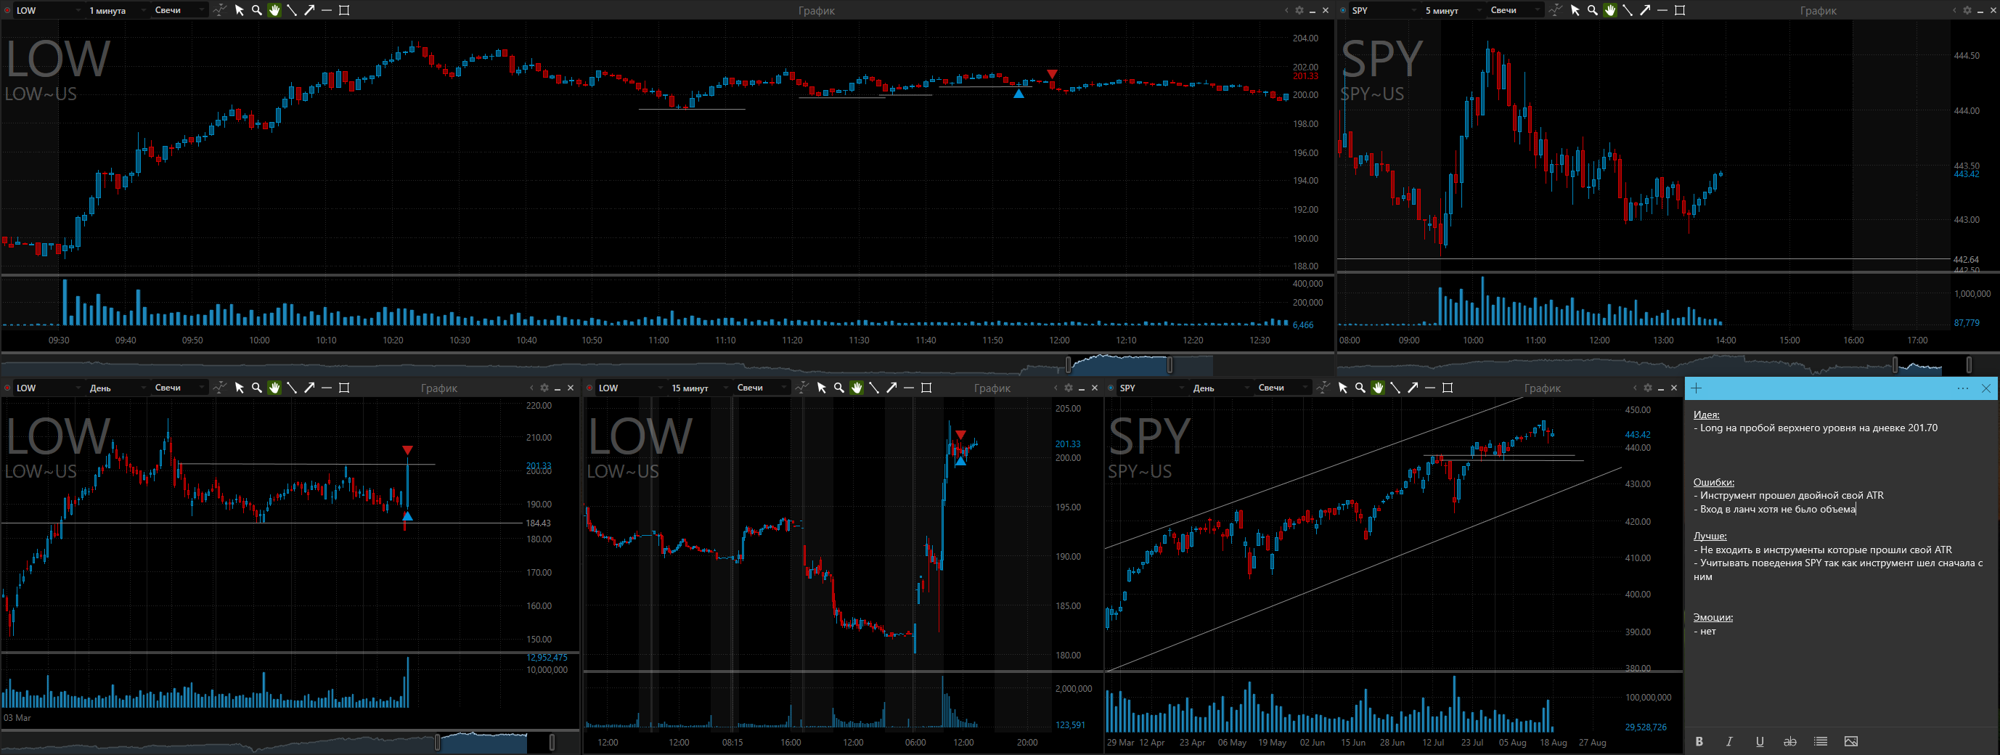Select pointer tool in LOW День chart
This screenshot has height=755, width=2000.
pyautogui.click(x=239, y=388)
